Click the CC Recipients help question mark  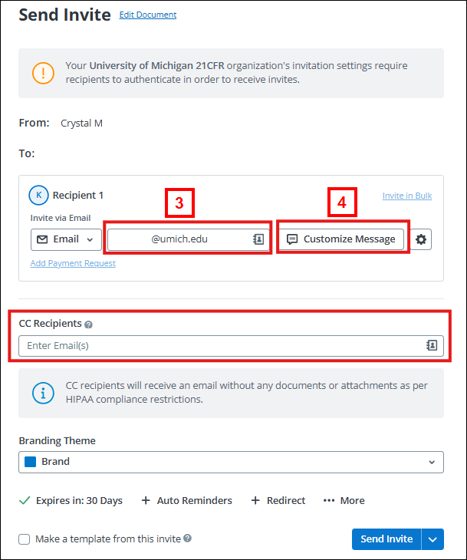88,324
